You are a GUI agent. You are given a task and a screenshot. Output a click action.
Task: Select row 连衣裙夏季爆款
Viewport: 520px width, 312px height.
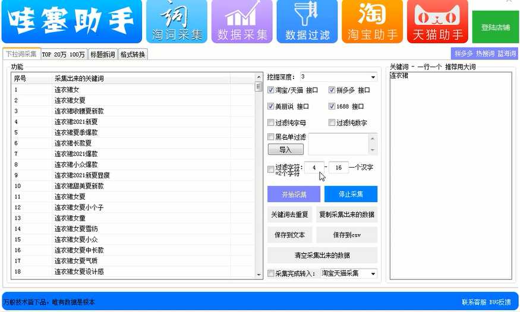pyautogui.click(x=133, y=133)
